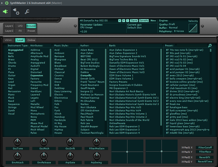
Task: Click the SaveAs button
Action: (x=144, y=20)
